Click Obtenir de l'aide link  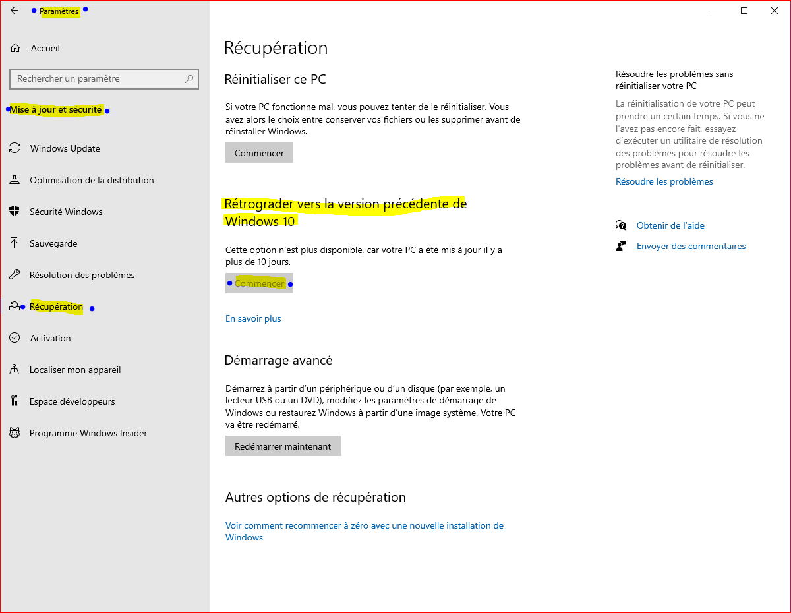tap(670, 225)
